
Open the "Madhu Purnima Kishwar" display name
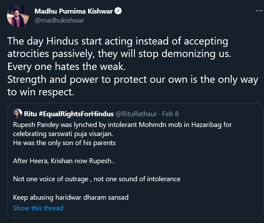click(74, 11)
